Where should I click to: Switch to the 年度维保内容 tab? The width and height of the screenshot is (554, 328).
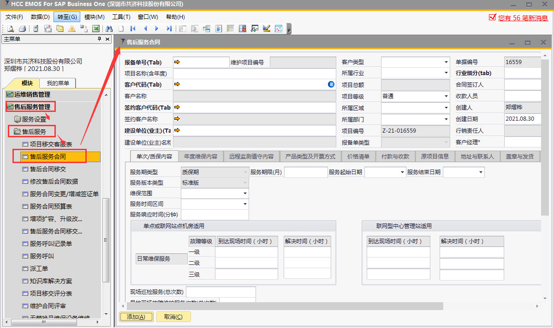tap(200, 156)
